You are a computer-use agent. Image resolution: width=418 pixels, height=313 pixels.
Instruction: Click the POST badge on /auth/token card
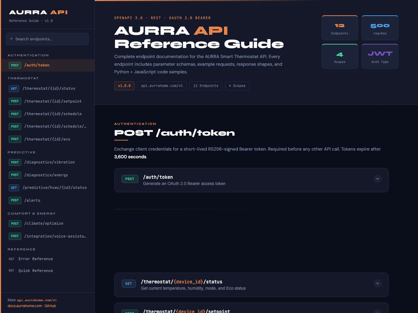pyautogui.click(x=130, y=179)
